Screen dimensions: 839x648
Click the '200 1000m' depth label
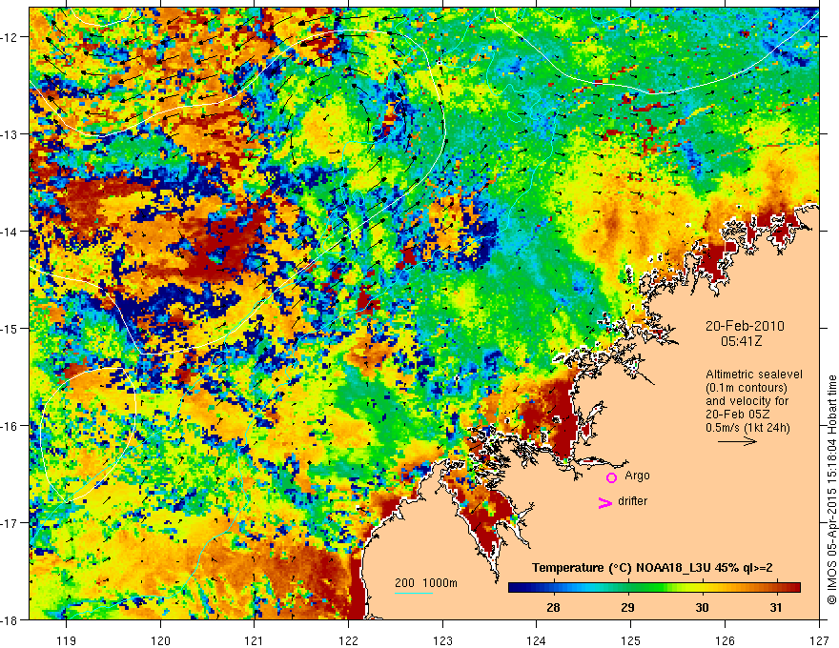coord(426,583)
